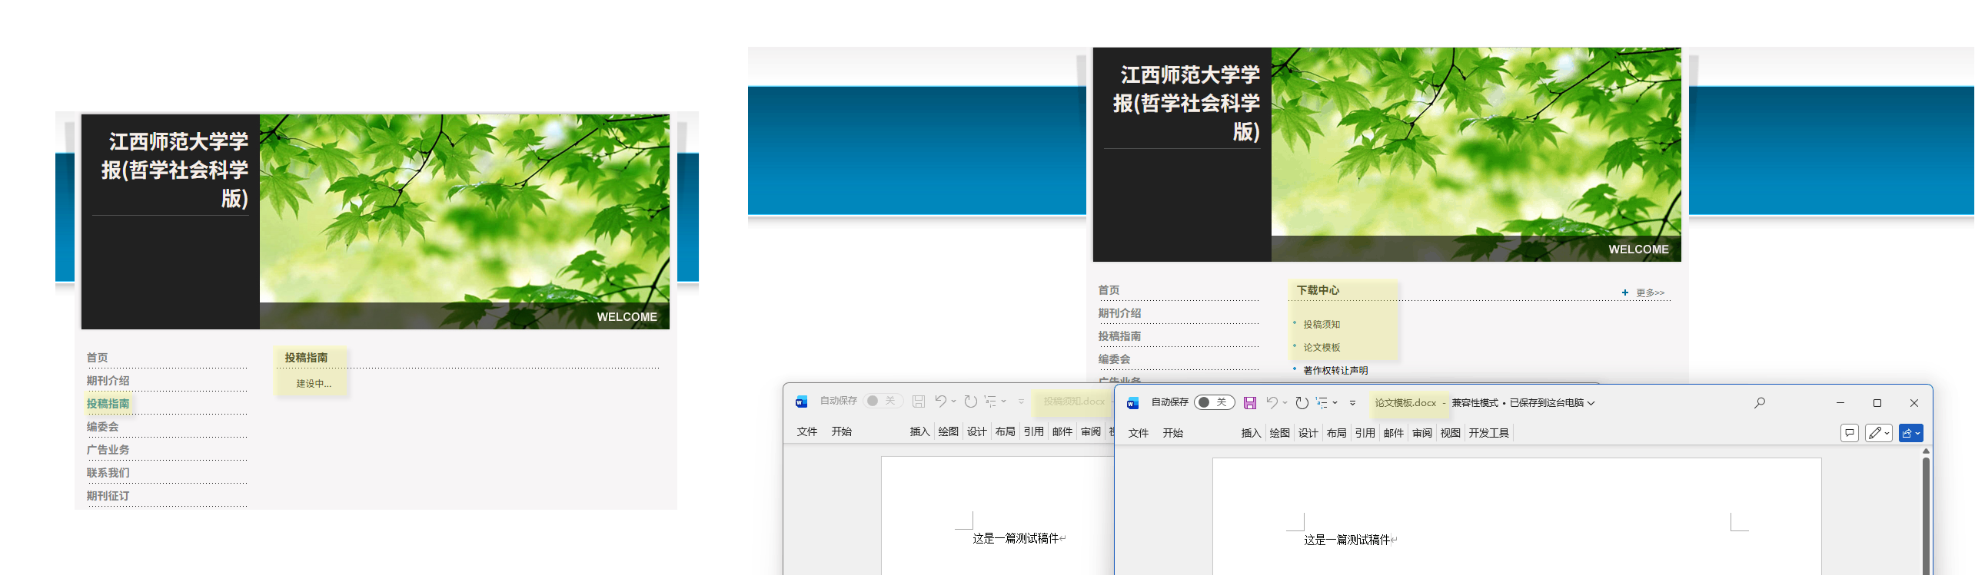Click the Word logo icon of 论文模板.docx window
Viewport: 1975px width, 575px height.
[1132, 403]
